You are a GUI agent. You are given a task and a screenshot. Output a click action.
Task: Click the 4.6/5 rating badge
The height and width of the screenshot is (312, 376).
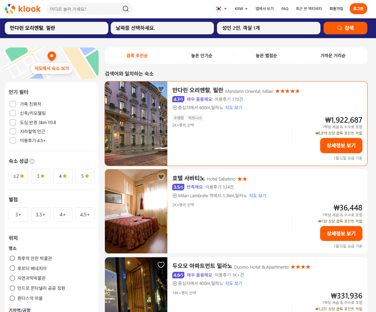[x=178, y=275]
